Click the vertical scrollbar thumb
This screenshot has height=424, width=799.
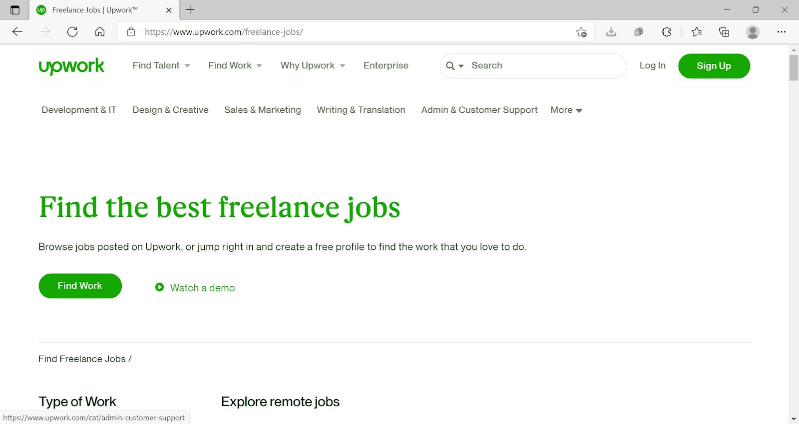point(794,68)
